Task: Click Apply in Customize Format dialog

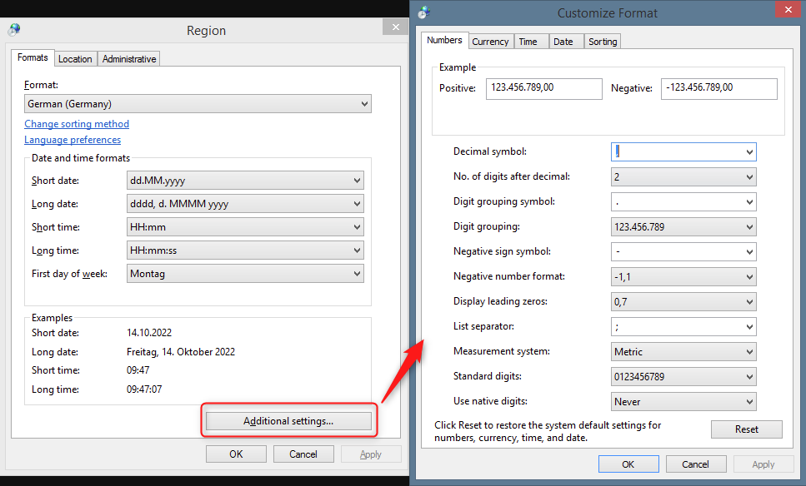Action: [763, 464]
